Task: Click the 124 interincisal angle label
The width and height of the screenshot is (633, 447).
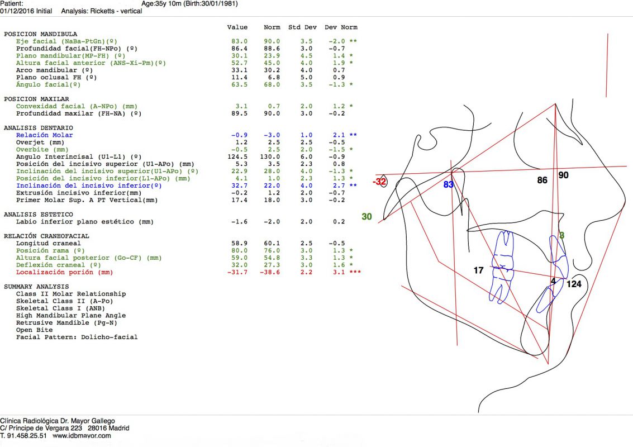Action: click(574, 284)
